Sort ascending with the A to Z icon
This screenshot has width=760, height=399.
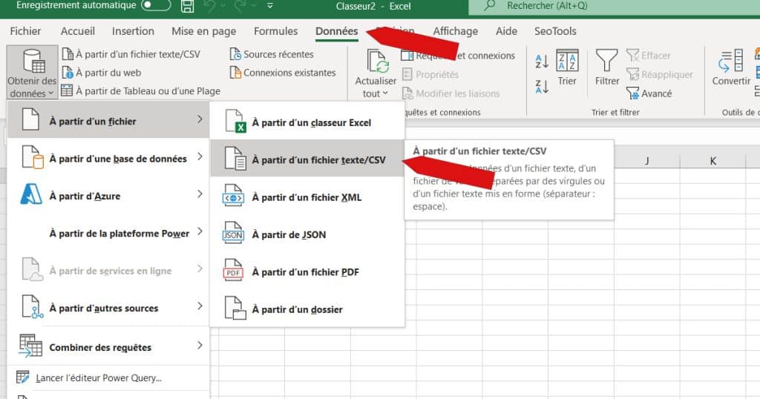tap(541, 62)
